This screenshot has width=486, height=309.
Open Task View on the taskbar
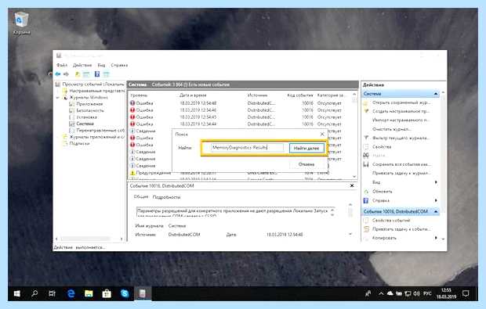coord(52,293)
